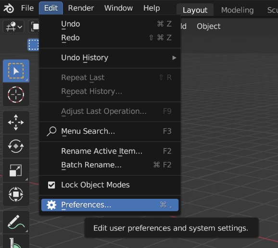Switch to the Modeling workspace tab
This screenshot has width=278, height=248.
point(237,10)
